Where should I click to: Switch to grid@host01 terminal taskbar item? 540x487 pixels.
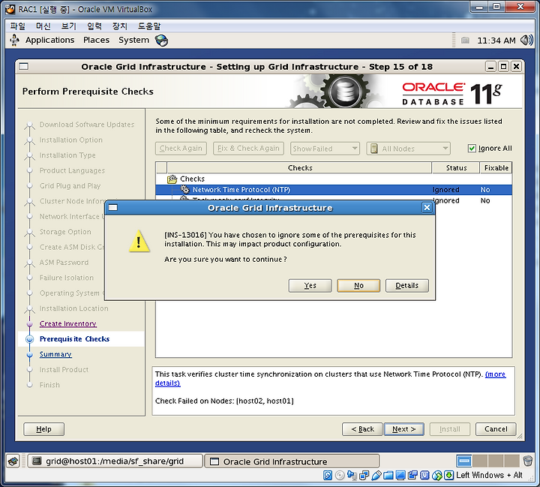click(115, 461)
